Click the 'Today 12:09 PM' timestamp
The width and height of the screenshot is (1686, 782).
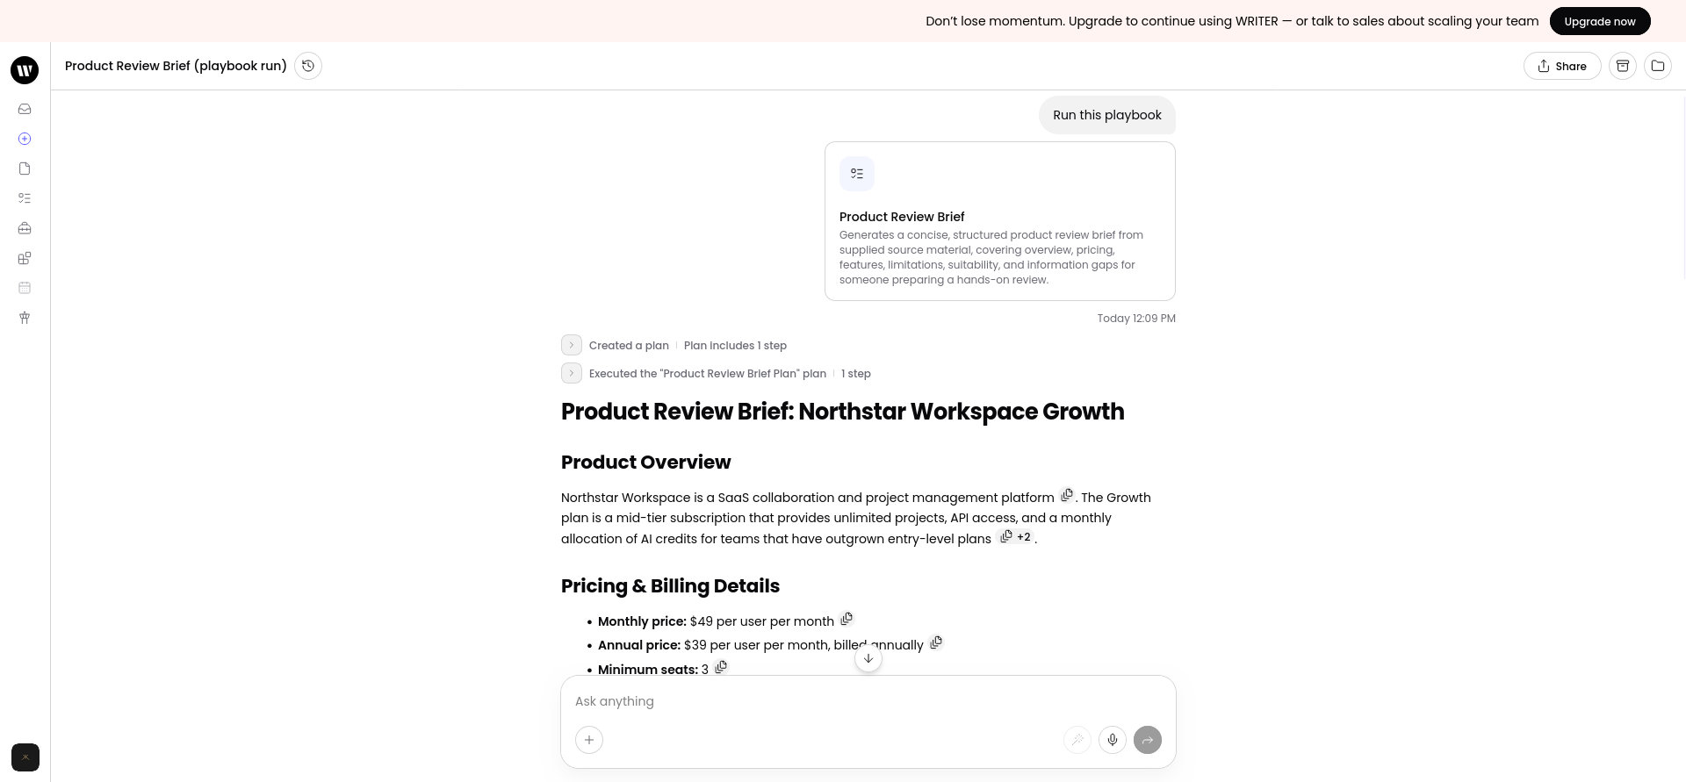coord(1136,319)
